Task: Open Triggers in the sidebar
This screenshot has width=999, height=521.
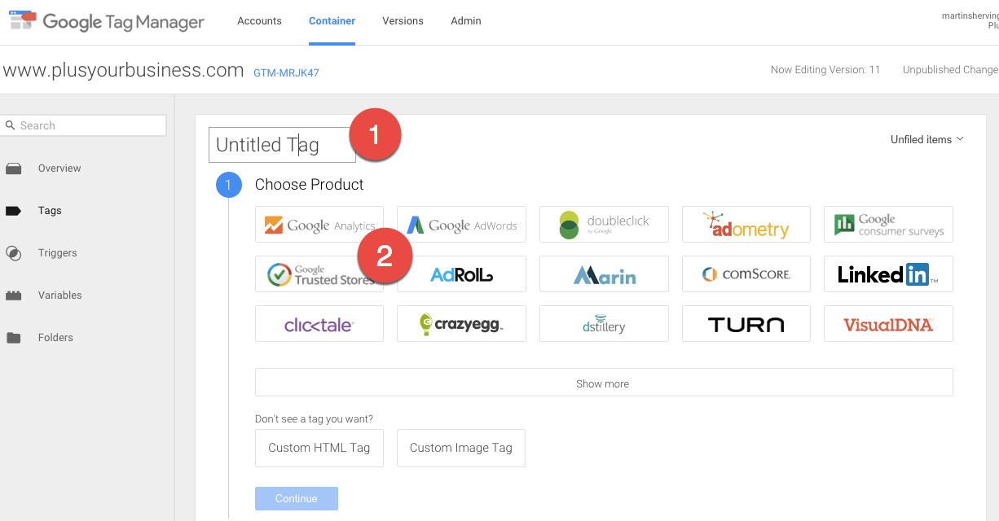Action: click(x=57, y=253)
